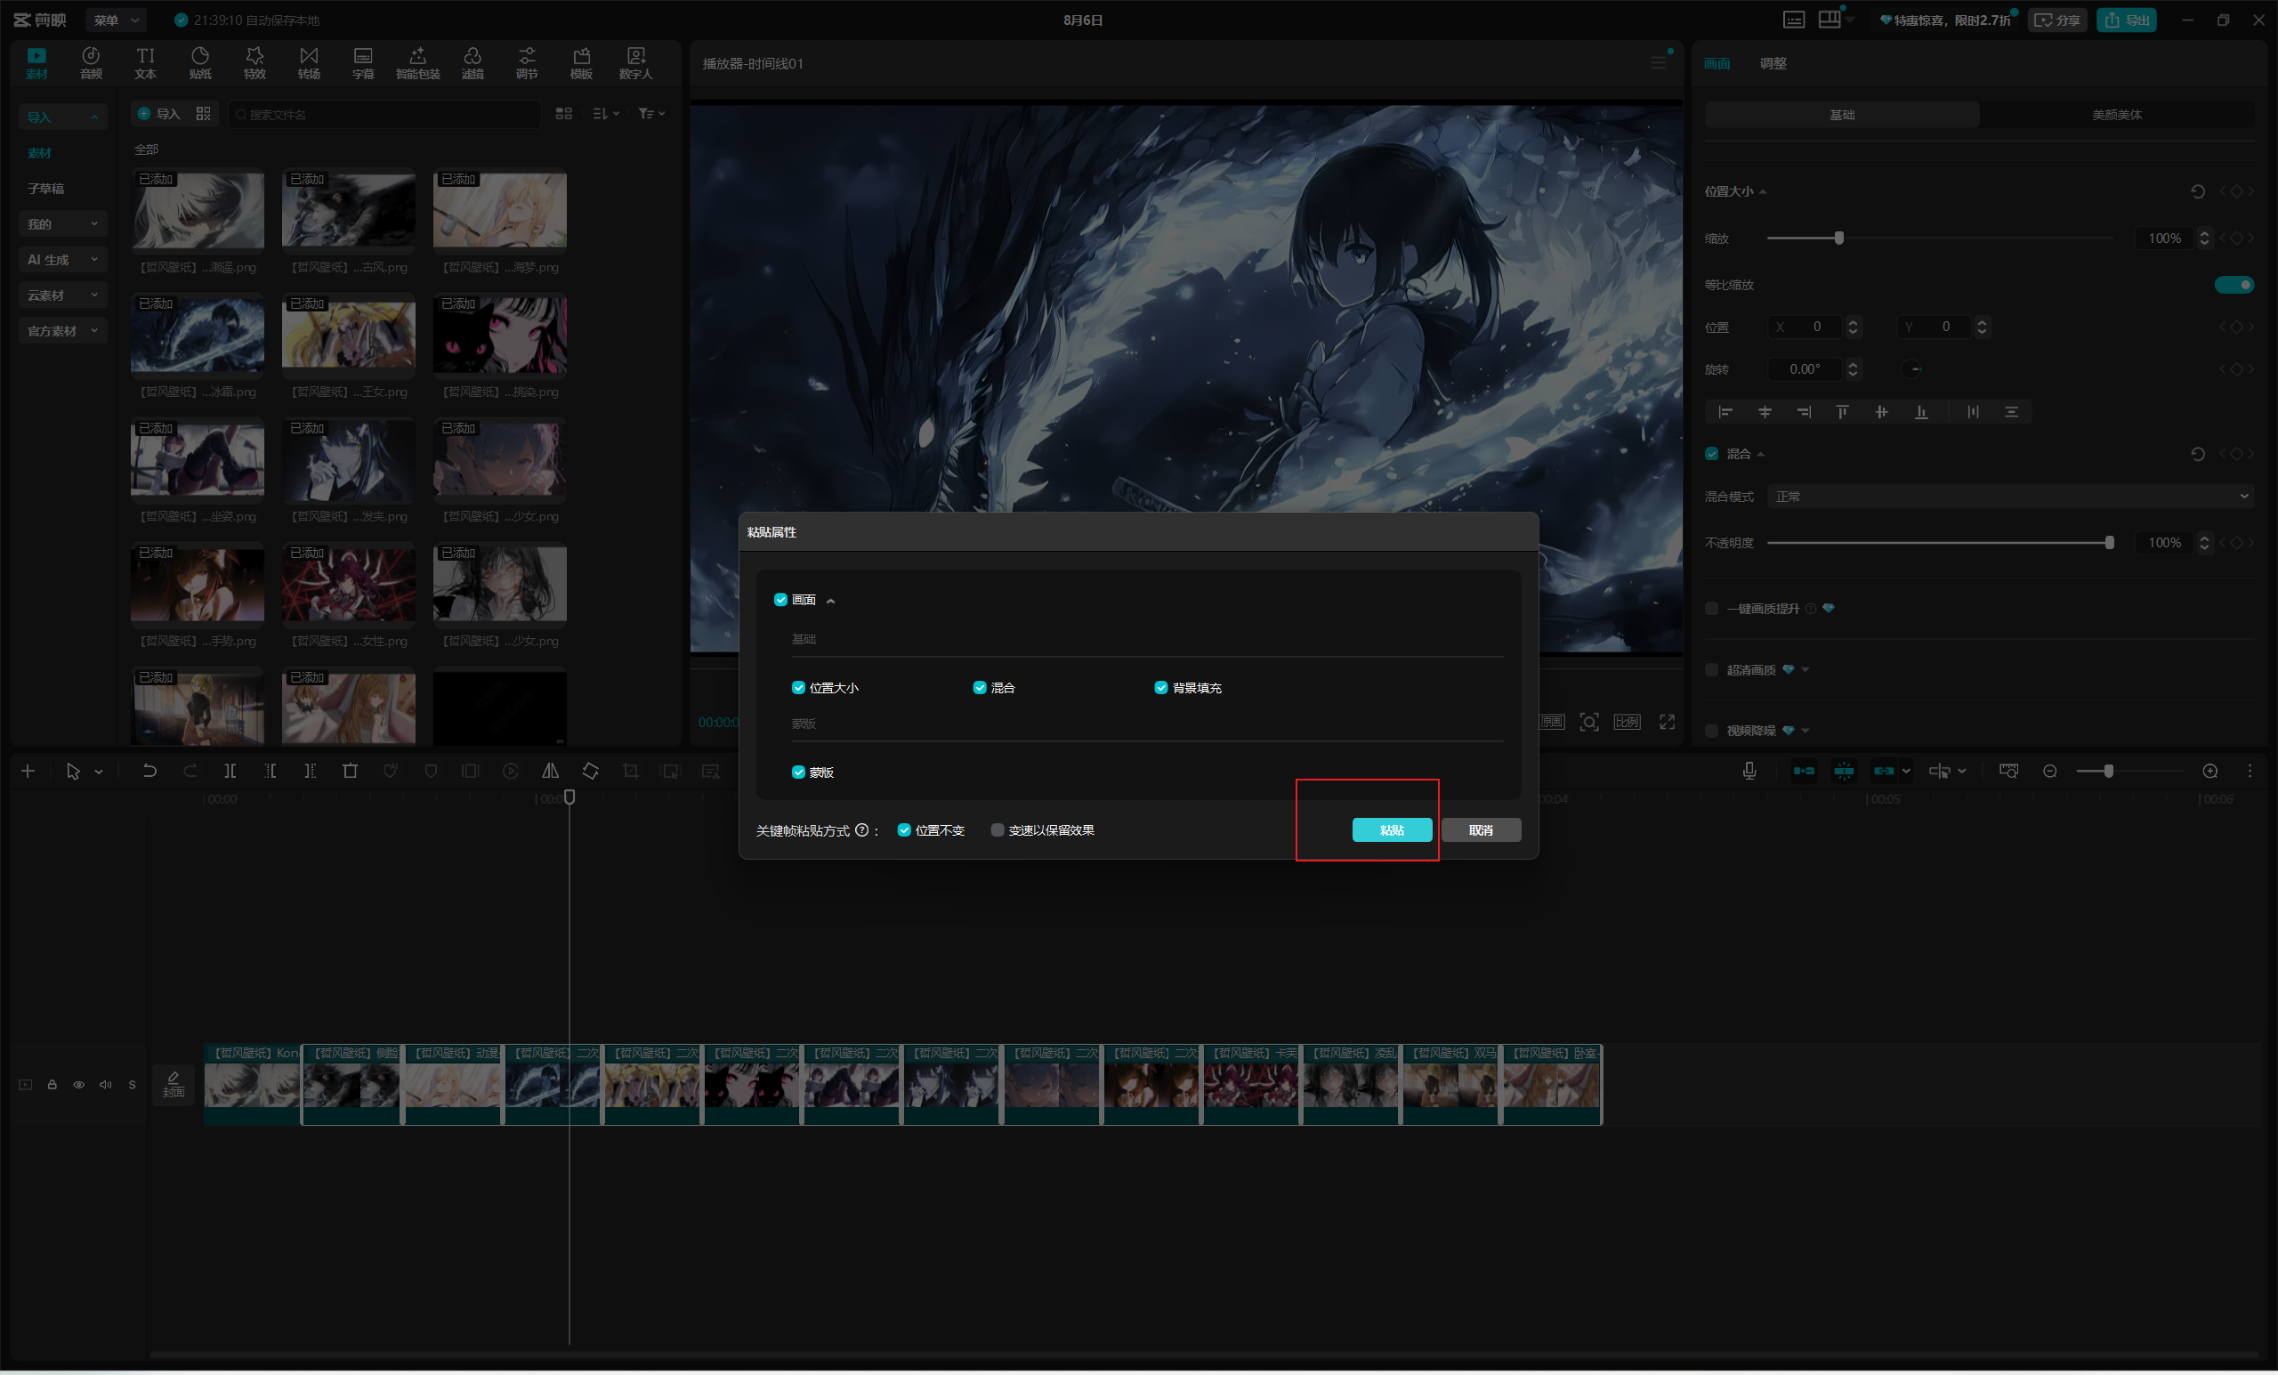Toggle the 背景填充 checkbox
This screenshot has height=1375, width=2278.
[x=1161, y=688]
